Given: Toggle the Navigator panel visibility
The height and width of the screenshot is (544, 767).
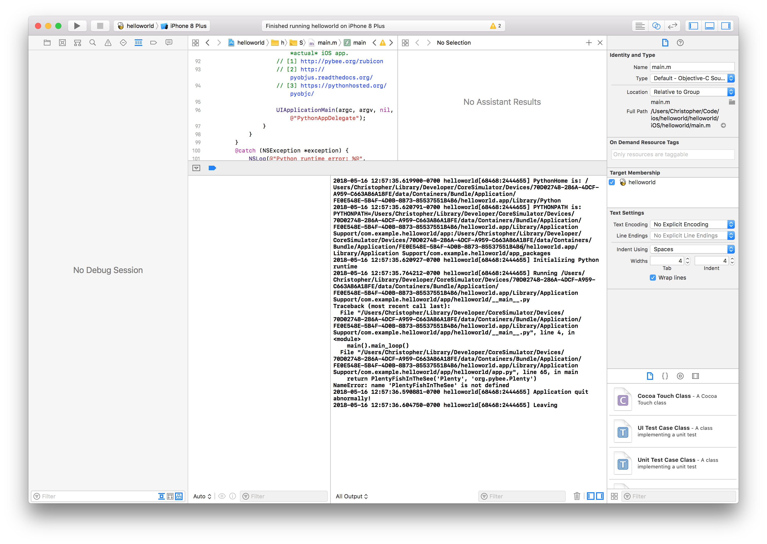Looking at the screenshot, I should coord(693,26).
